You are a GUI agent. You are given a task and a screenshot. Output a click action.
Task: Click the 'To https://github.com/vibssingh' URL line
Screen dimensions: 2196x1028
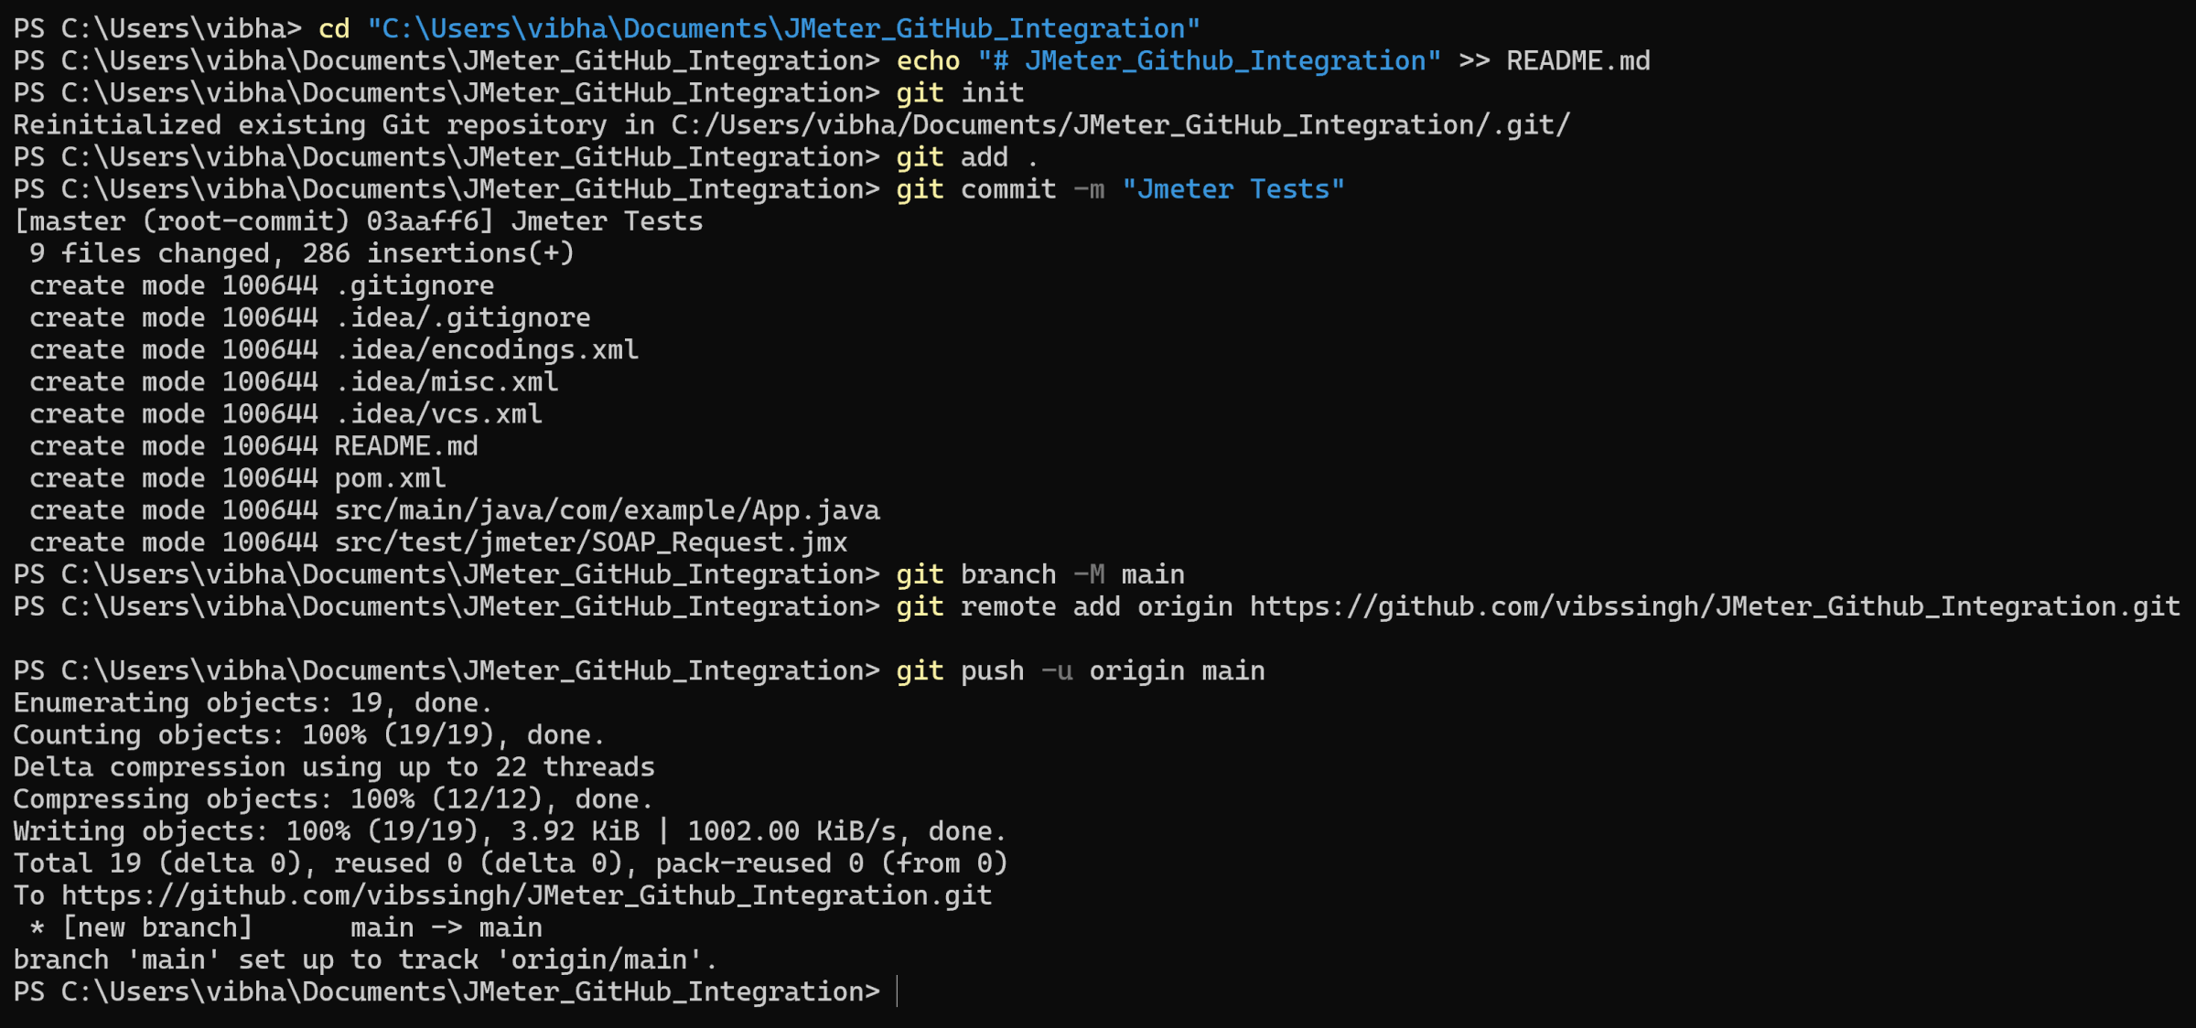pyautogui.click(x=502, y=894)
